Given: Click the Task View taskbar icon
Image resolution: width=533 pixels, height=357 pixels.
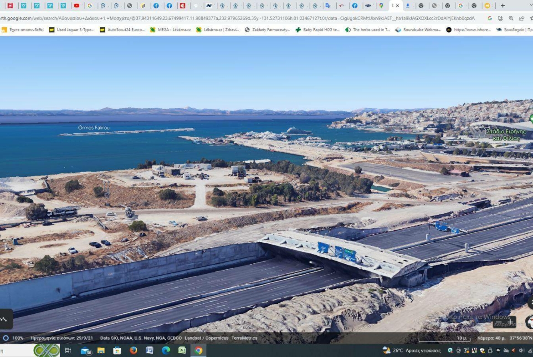Looking at the screenshot, I should click(68, 350).
